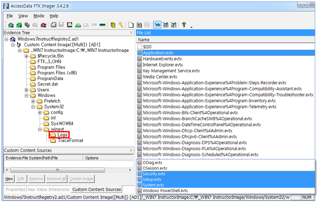The image size is (317, 202).
Task: Click Windows PowerShell.evtx file icon
Action: coord(140,191)
